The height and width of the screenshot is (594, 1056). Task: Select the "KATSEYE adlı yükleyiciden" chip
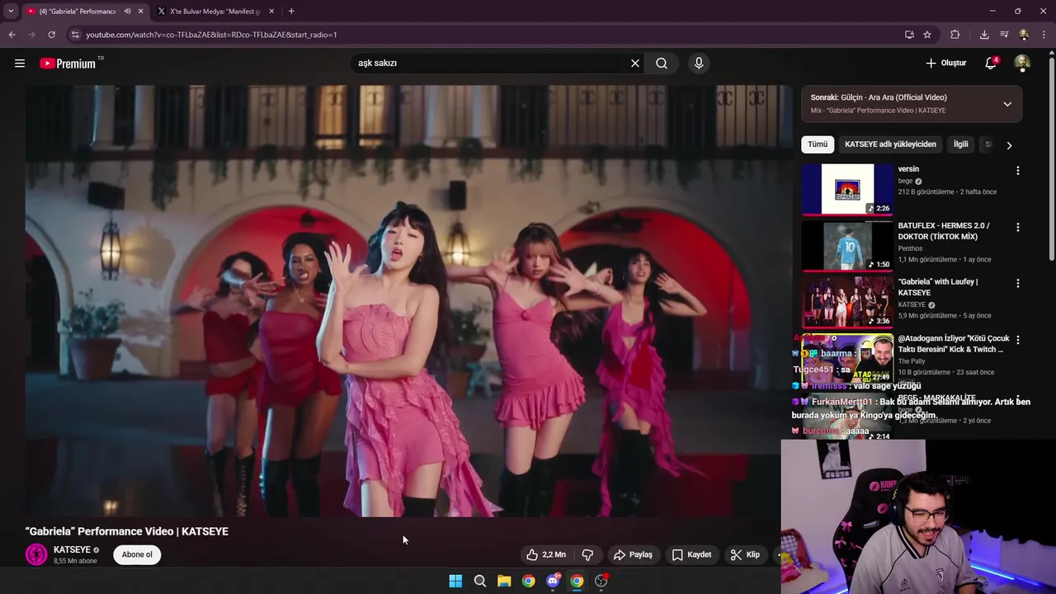890,144
